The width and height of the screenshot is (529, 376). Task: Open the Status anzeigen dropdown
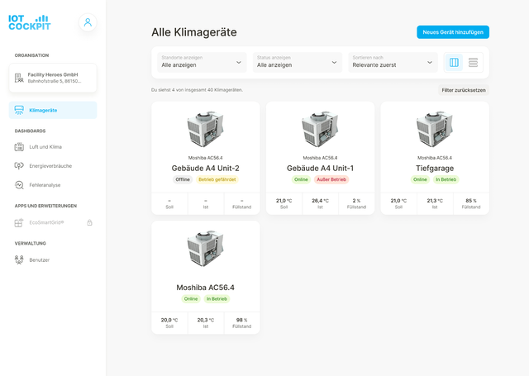coord(298,62)
